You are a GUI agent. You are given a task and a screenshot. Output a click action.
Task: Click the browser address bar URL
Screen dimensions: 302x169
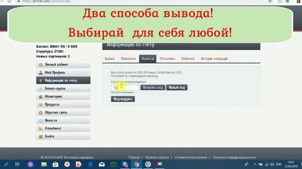[x=46, y=1]
